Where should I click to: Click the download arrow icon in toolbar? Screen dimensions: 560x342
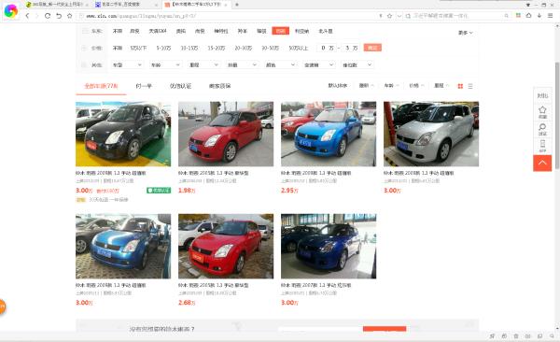(539, 15)
